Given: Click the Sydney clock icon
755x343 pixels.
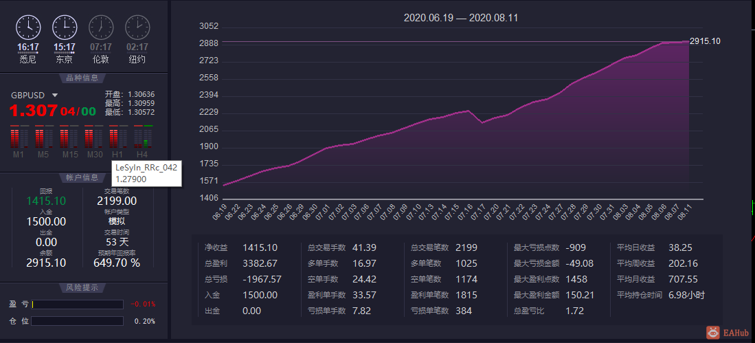Looking at the screenshot, I should (x=28, y=27).
